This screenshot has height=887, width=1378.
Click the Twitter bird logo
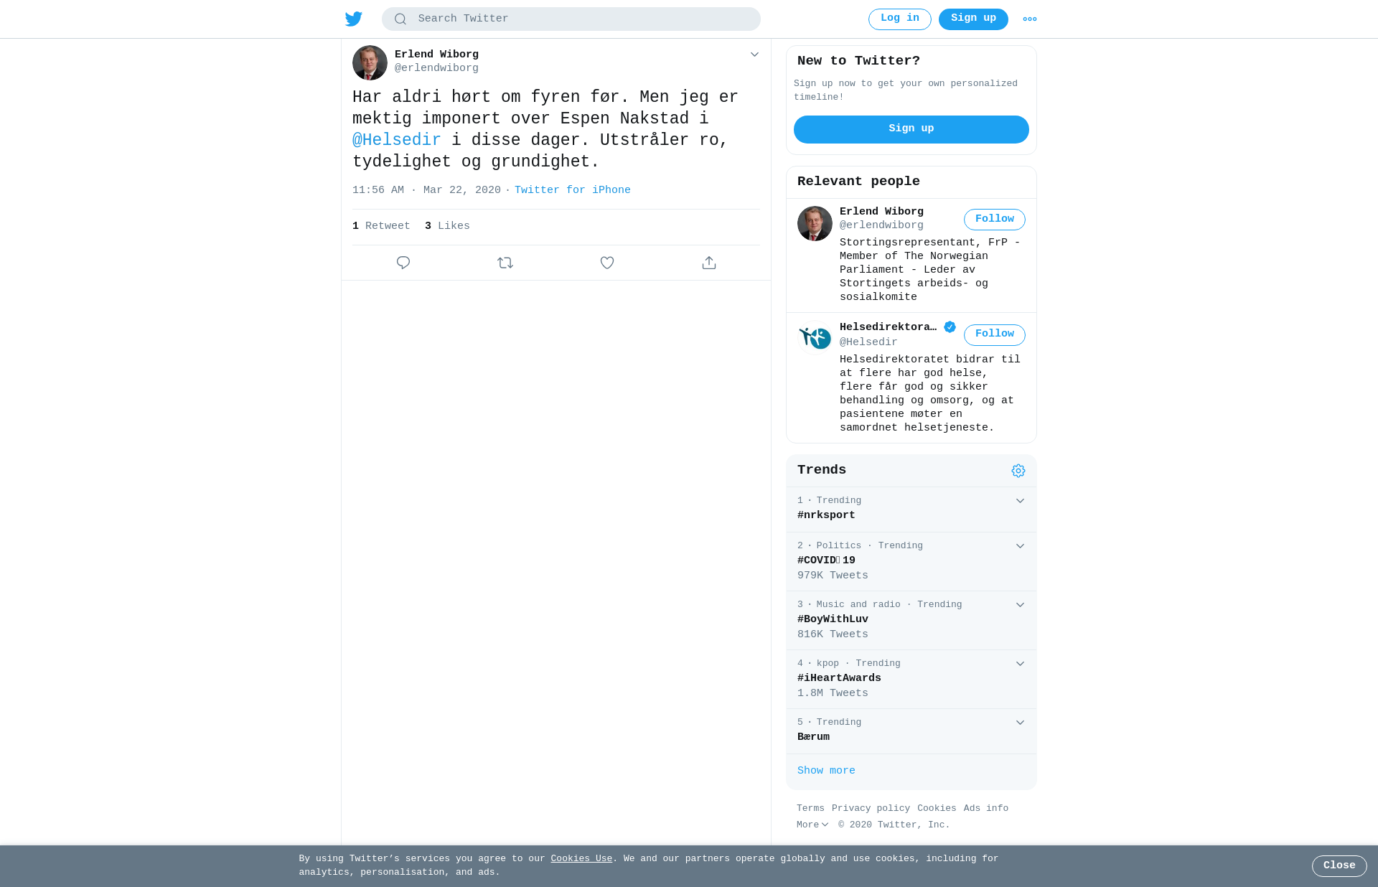click(353, 19)
